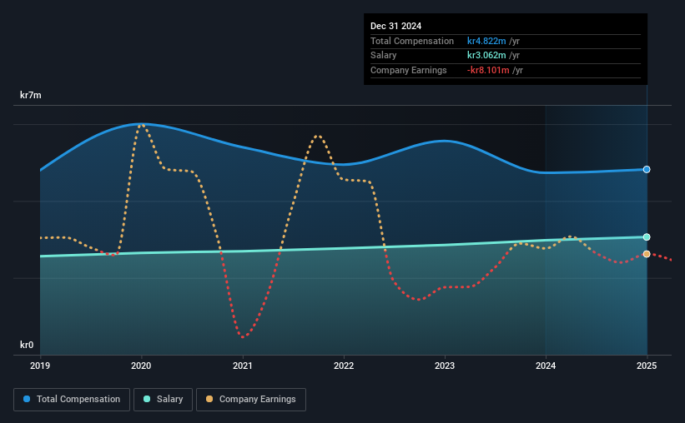The height and width of the screenshot is (423, 685).
Task: Click the Salary label in tooltip
Action: tap(384, 56)
